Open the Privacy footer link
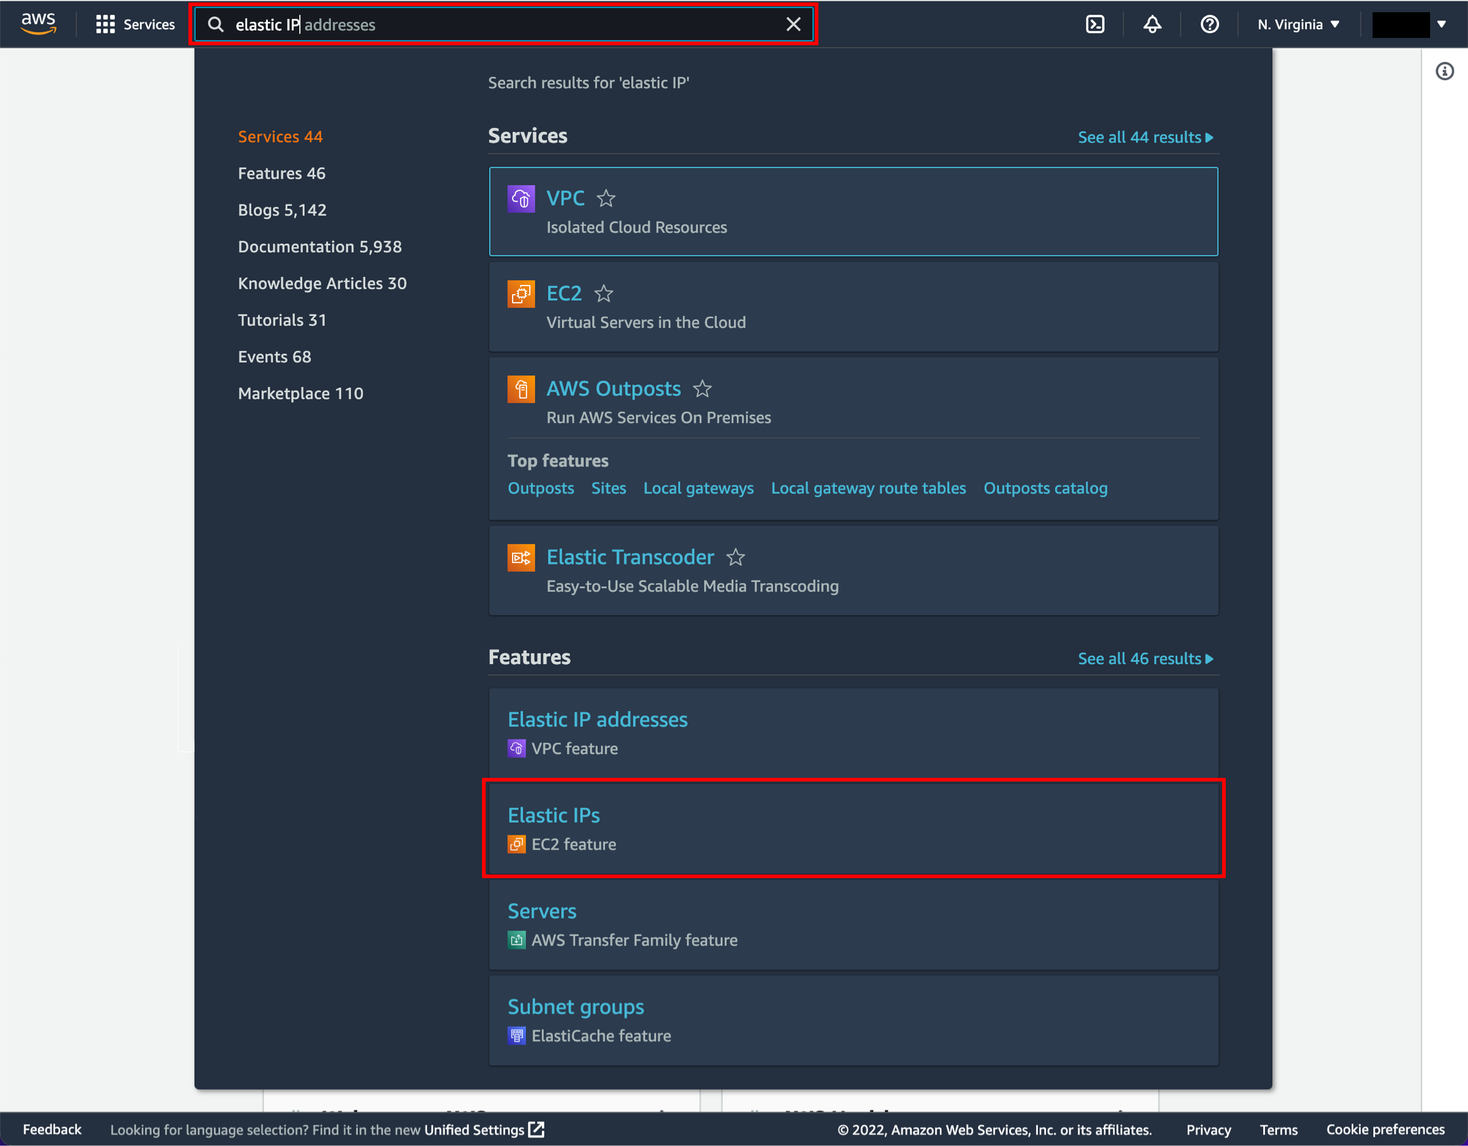The height and width of the screenshot is (1146, 1468). click(x=1209, y=1130)
